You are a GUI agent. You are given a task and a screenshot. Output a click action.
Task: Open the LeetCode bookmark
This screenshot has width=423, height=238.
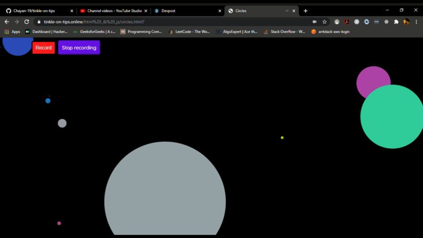pos(189,32)
